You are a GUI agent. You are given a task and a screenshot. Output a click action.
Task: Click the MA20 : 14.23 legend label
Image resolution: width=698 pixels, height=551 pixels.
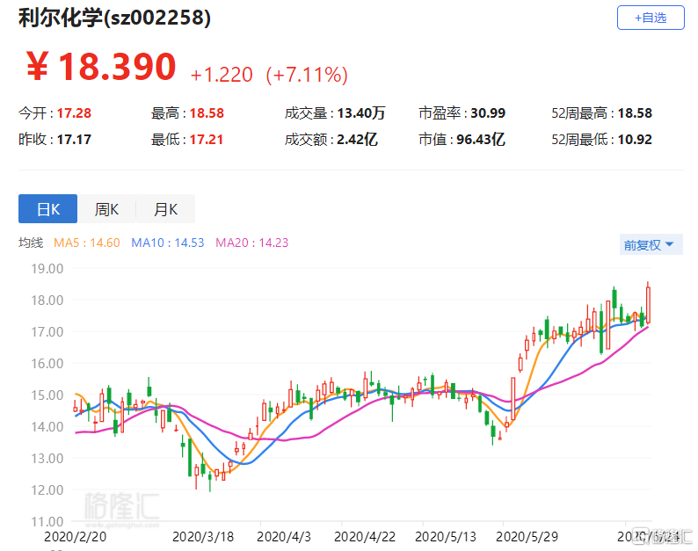coord(252,243)
